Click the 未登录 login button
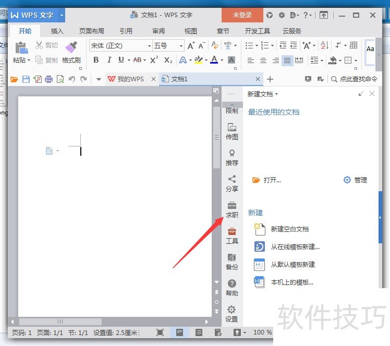The width and height of the screenshot is (390, 346). (x=242, y=15)
